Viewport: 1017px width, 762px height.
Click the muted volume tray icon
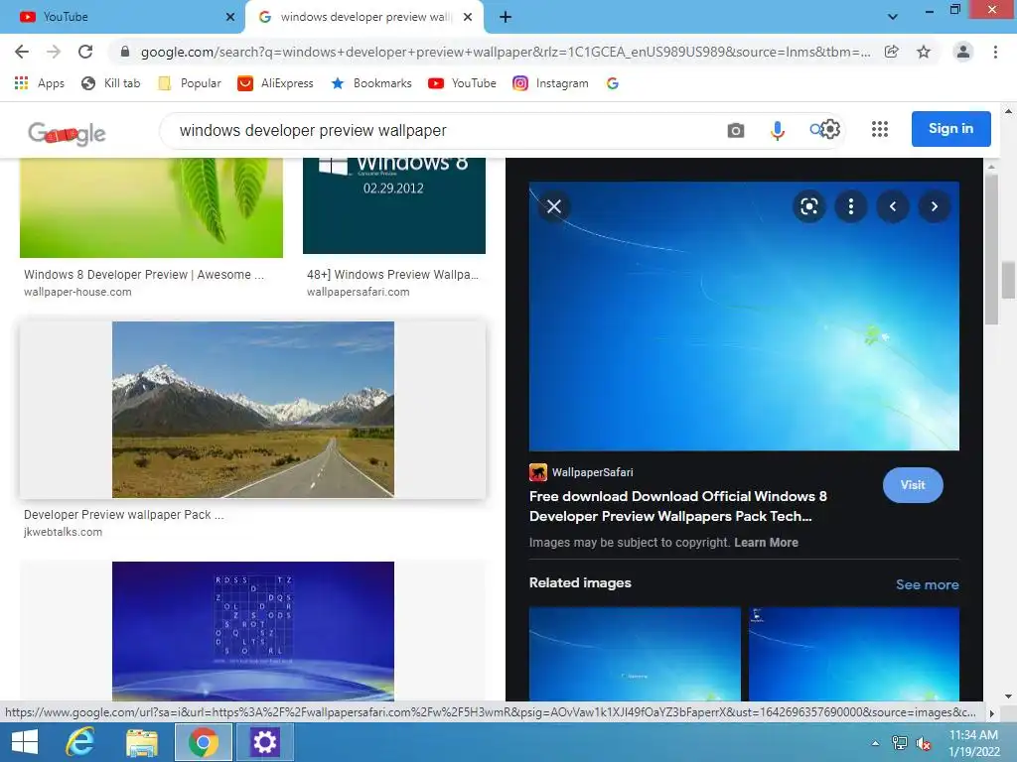click(x=924, y=744)
